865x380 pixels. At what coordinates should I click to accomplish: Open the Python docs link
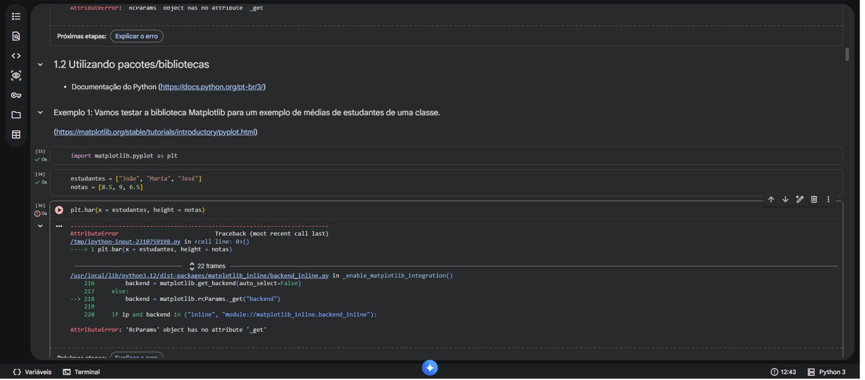coord(212,87)
